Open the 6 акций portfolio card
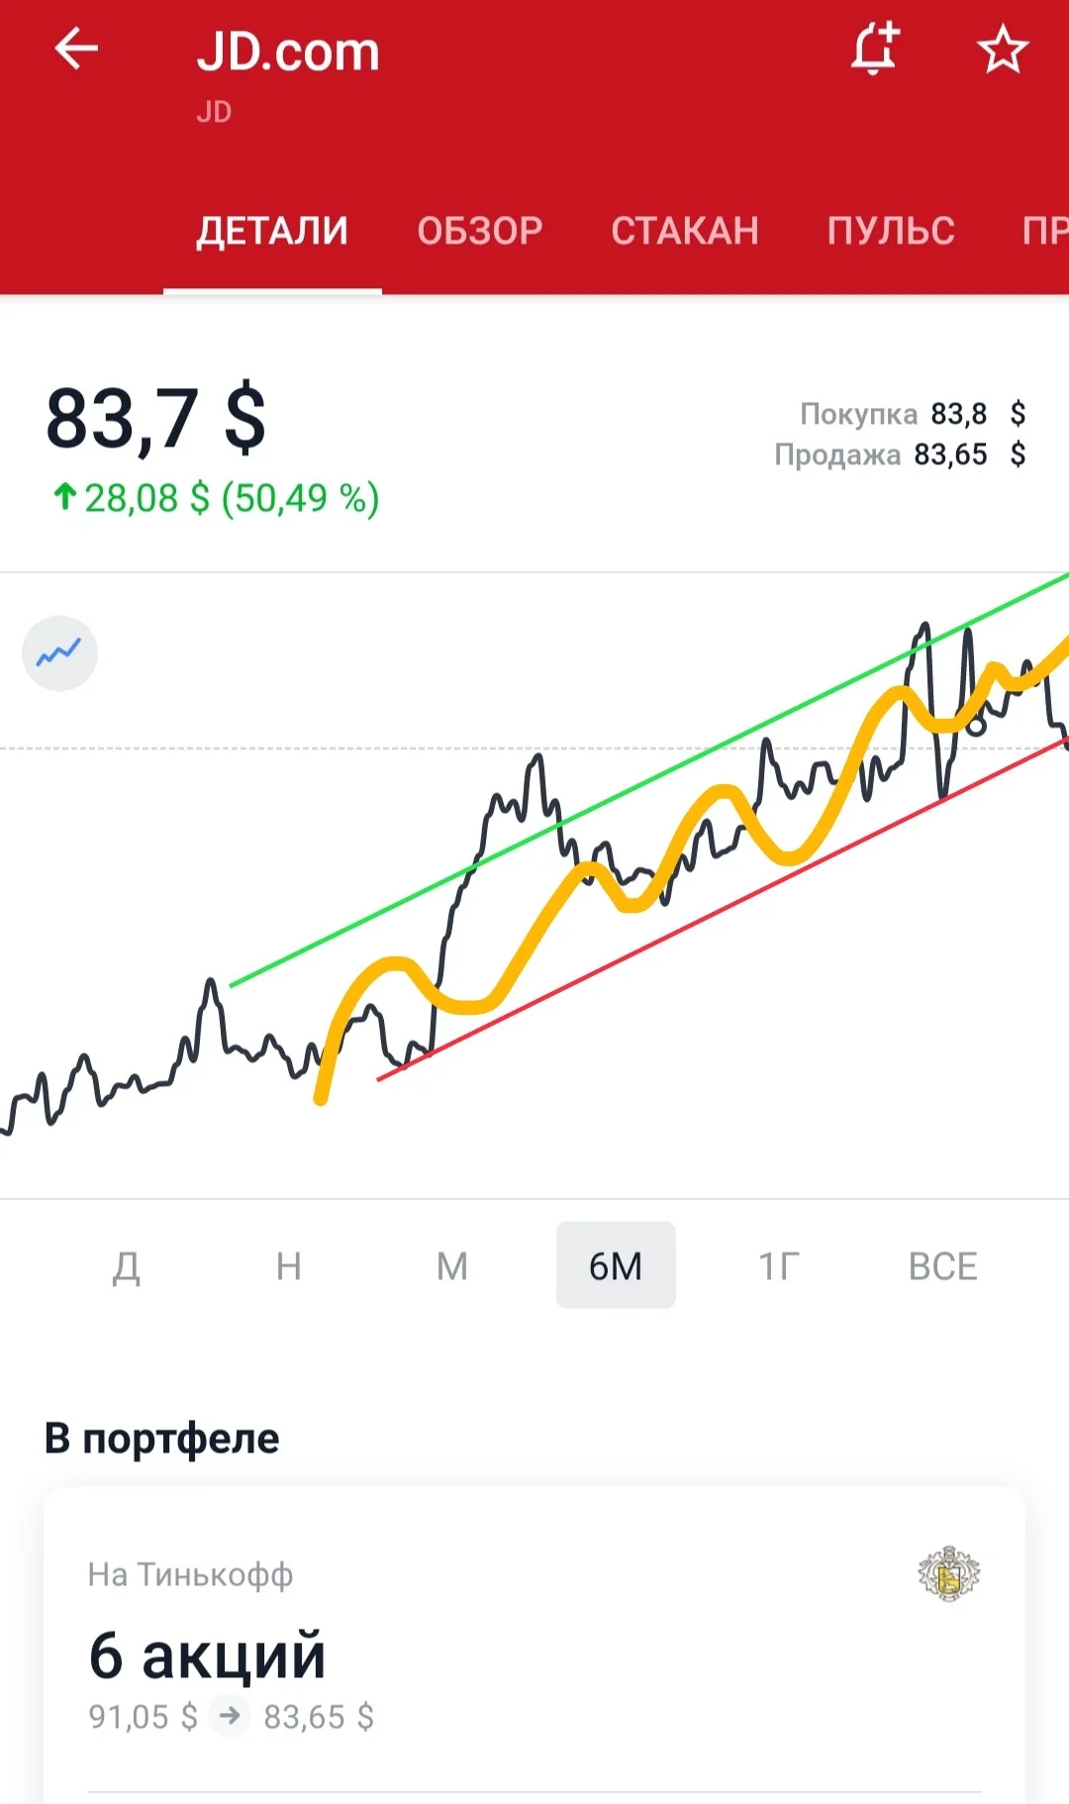This screenshot has height=1804, width=1069. 534,1645
